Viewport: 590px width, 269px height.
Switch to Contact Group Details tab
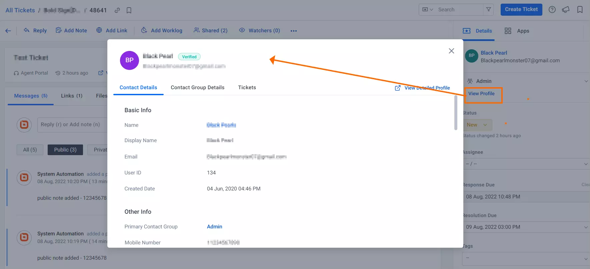(x=198, y=88)
